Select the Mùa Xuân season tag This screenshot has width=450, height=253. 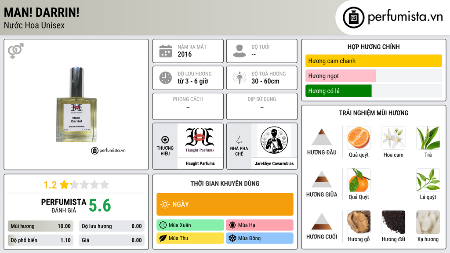(x=190, y=225)
